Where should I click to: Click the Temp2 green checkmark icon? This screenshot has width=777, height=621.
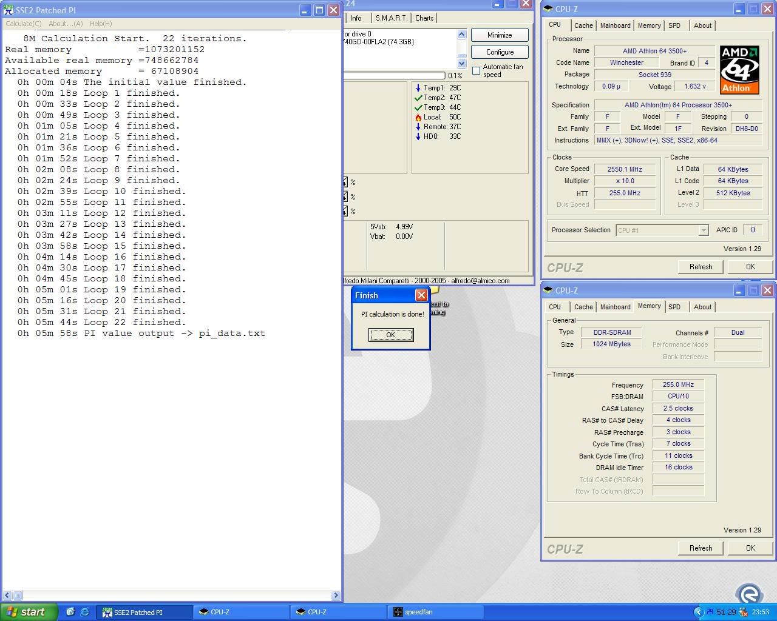click(418, 98)
